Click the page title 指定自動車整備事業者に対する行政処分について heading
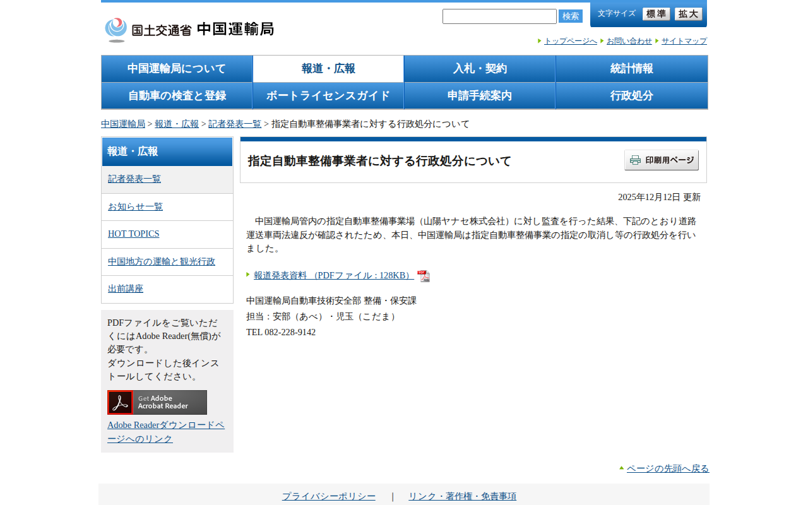808x505 pixels. 379,161
